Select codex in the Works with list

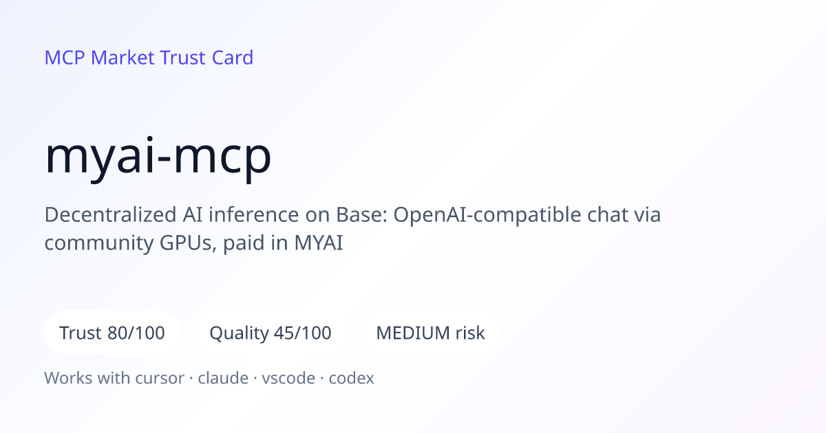coord(351,378)
